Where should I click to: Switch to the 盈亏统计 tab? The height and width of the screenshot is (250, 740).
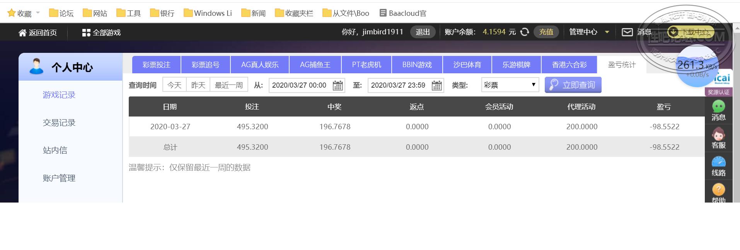pos(622,65)
